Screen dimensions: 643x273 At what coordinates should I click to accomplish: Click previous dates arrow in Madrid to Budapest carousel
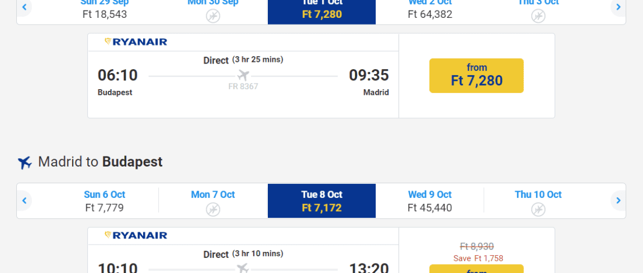click(x=24, y=201)
